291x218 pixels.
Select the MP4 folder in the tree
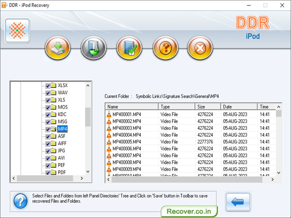pos(62,129)
